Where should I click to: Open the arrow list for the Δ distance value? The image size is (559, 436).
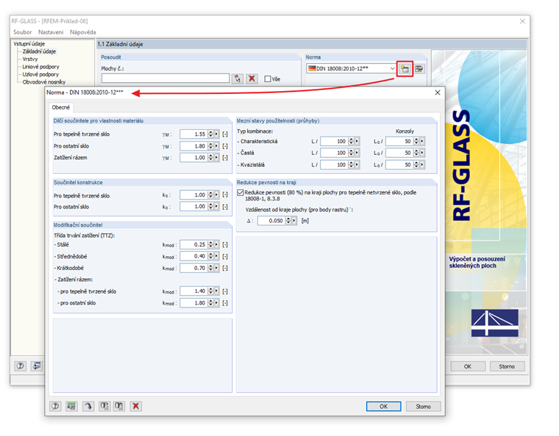(294, 220)
